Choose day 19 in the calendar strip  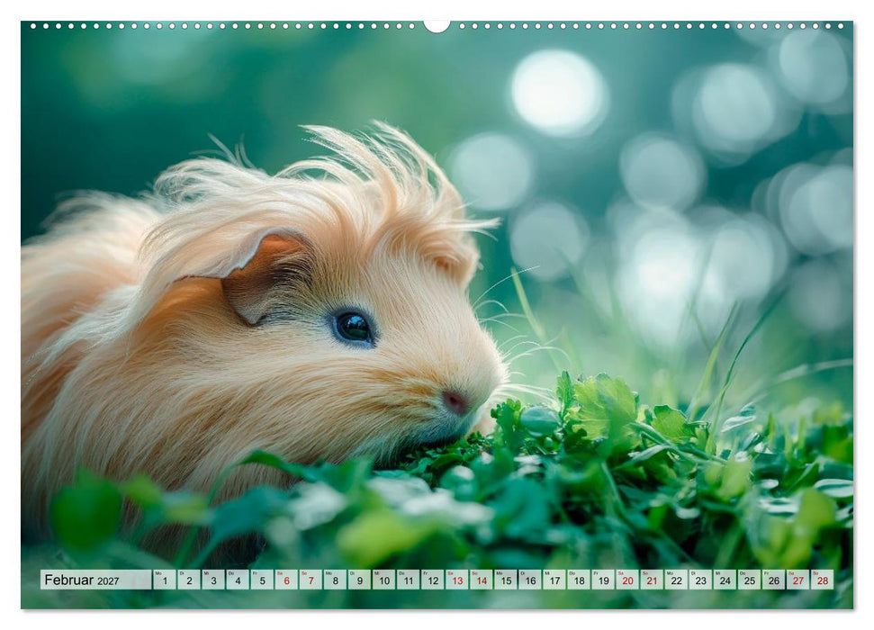point(604,580)
